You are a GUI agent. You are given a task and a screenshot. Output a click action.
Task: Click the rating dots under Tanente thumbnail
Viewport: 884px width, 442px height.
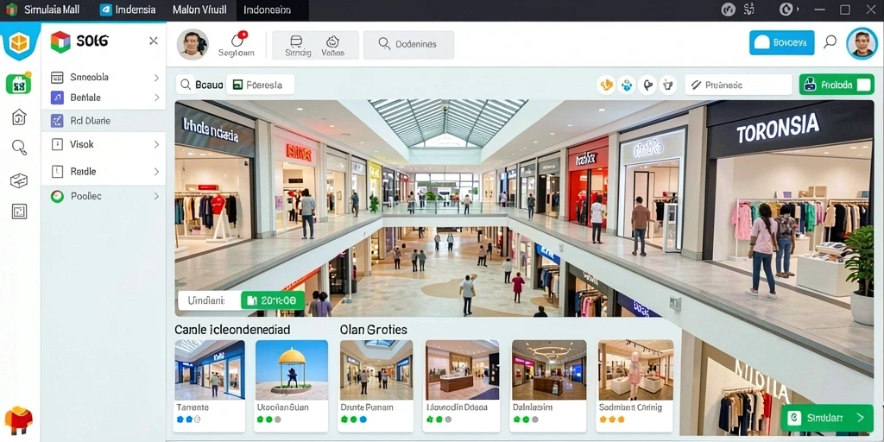click(188, 420)
